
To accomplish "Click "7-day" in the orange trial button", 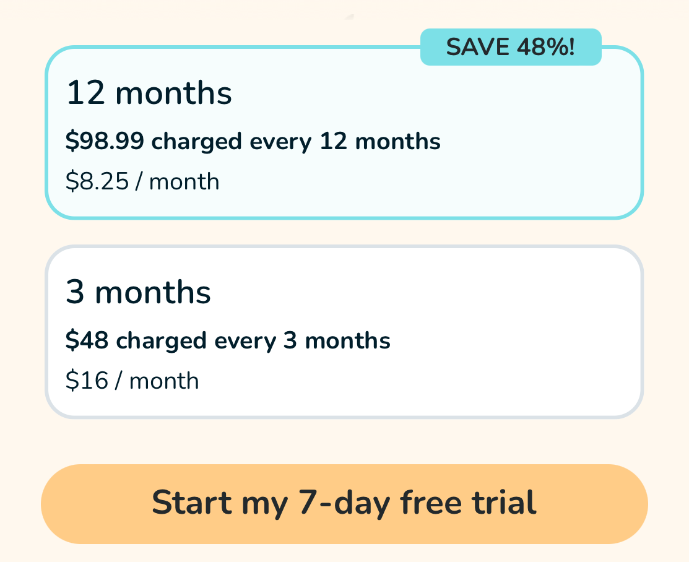I will pyautogui.click(x=344, y=503).
